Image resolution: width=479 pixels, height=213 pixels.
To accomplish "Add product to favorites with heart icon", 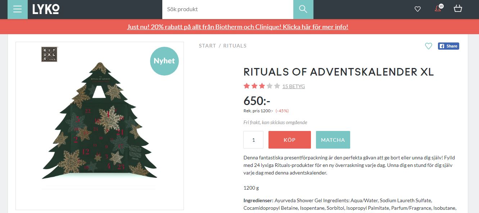I will (428, 46).
